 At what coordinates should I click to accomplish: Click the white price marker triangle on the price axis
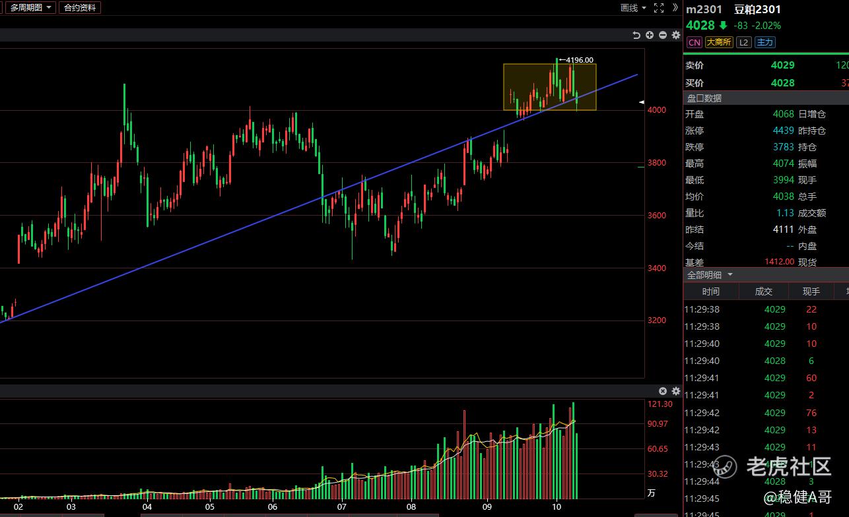(641, 102)
